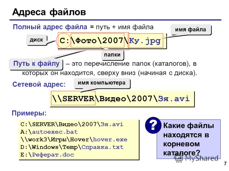
Task: Click 'путь + имя файла' text
Action: click(x=125, y=27)
